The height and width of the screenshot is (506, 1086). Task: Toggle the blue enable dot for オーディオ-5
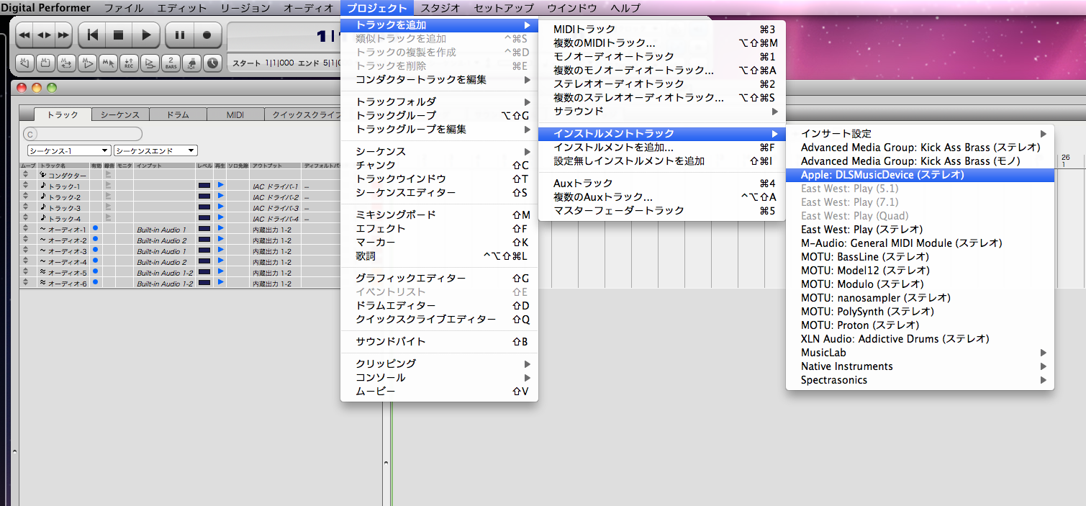95,271
